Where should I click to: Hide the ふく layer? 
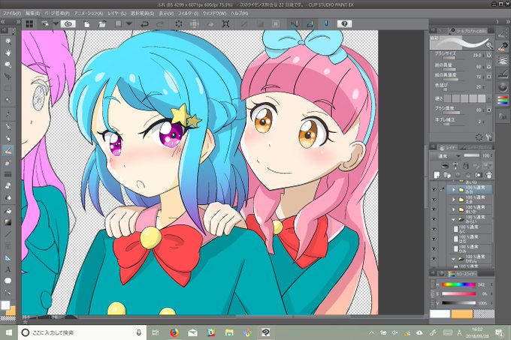(434, 229)
